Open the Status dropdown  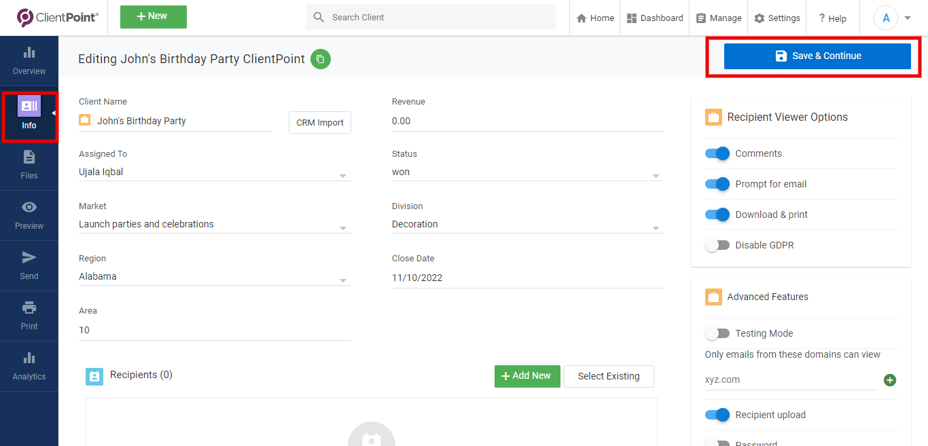click(x=655, y=174)
